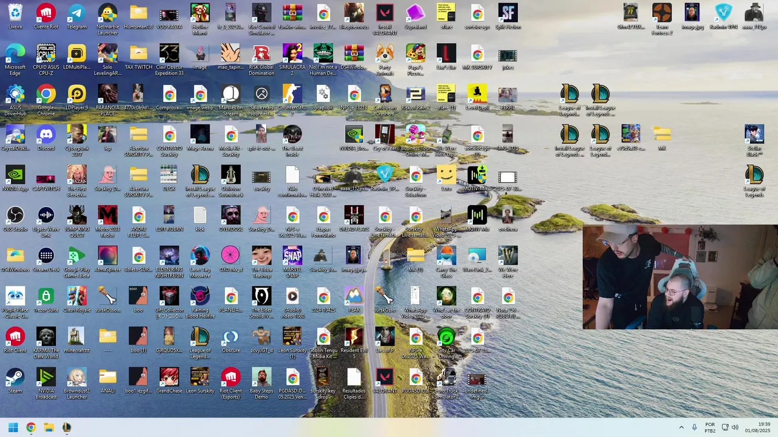Select the Trezor Suite shortcut
Screen dimensions: 778x437
(46, 300)
